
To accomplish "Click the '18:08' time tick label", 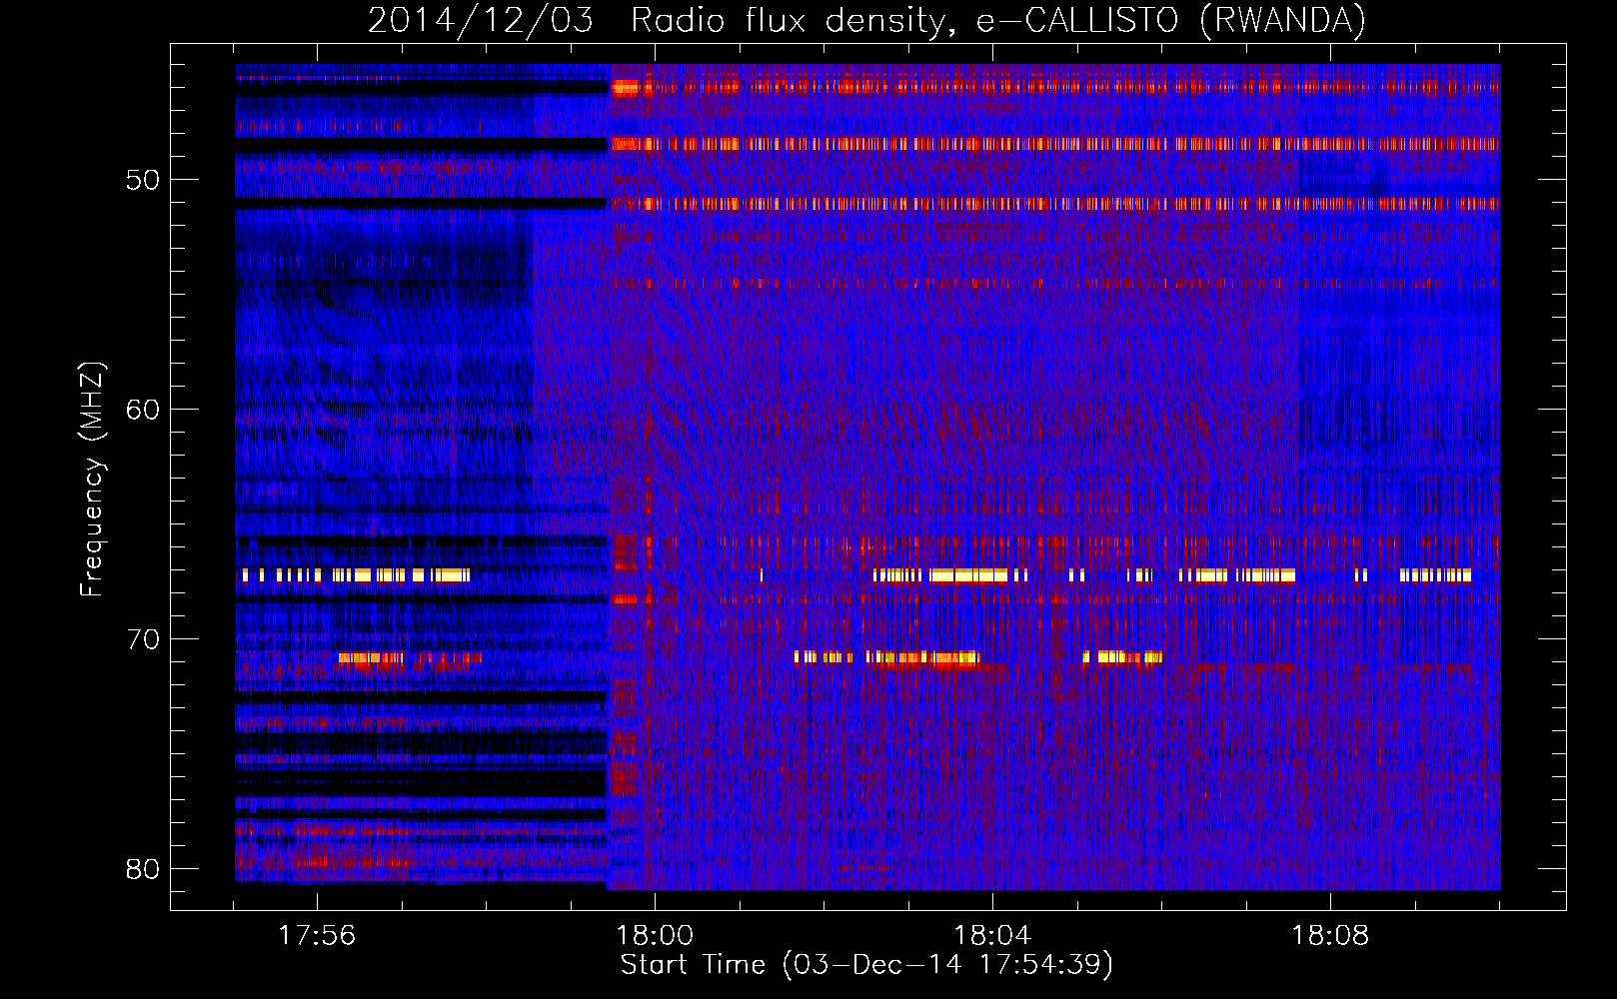I will point(1330,936).
